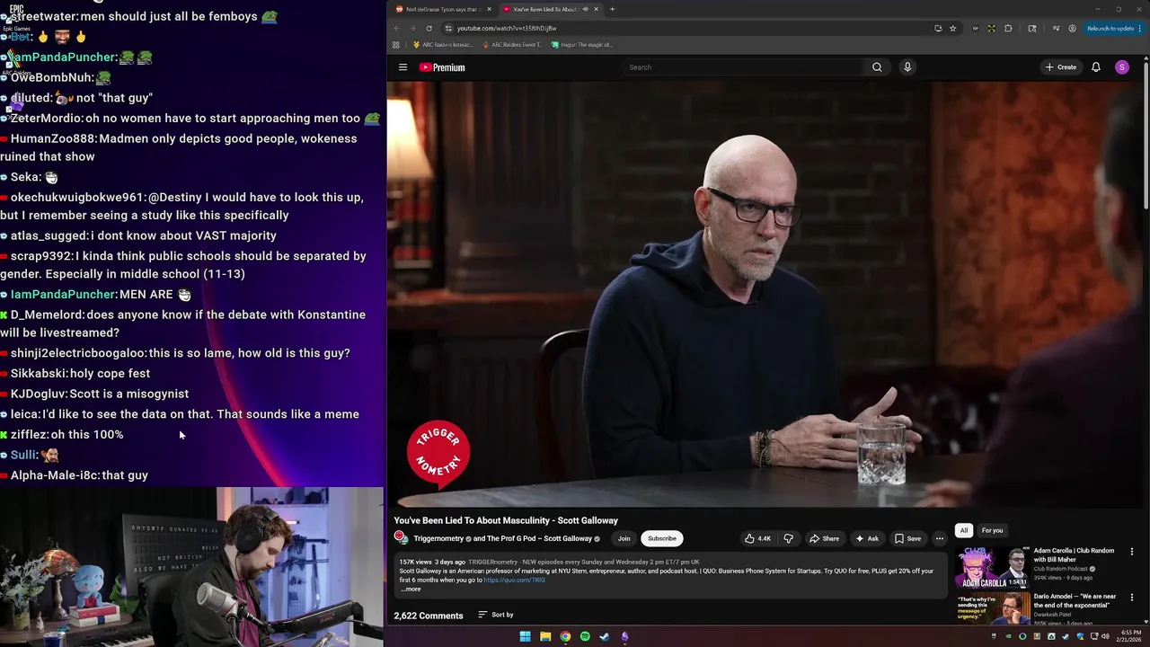This screenshot has width=1150, height=647.
Task: Go to YouTube Premium home logo
Action: point(442,67)
